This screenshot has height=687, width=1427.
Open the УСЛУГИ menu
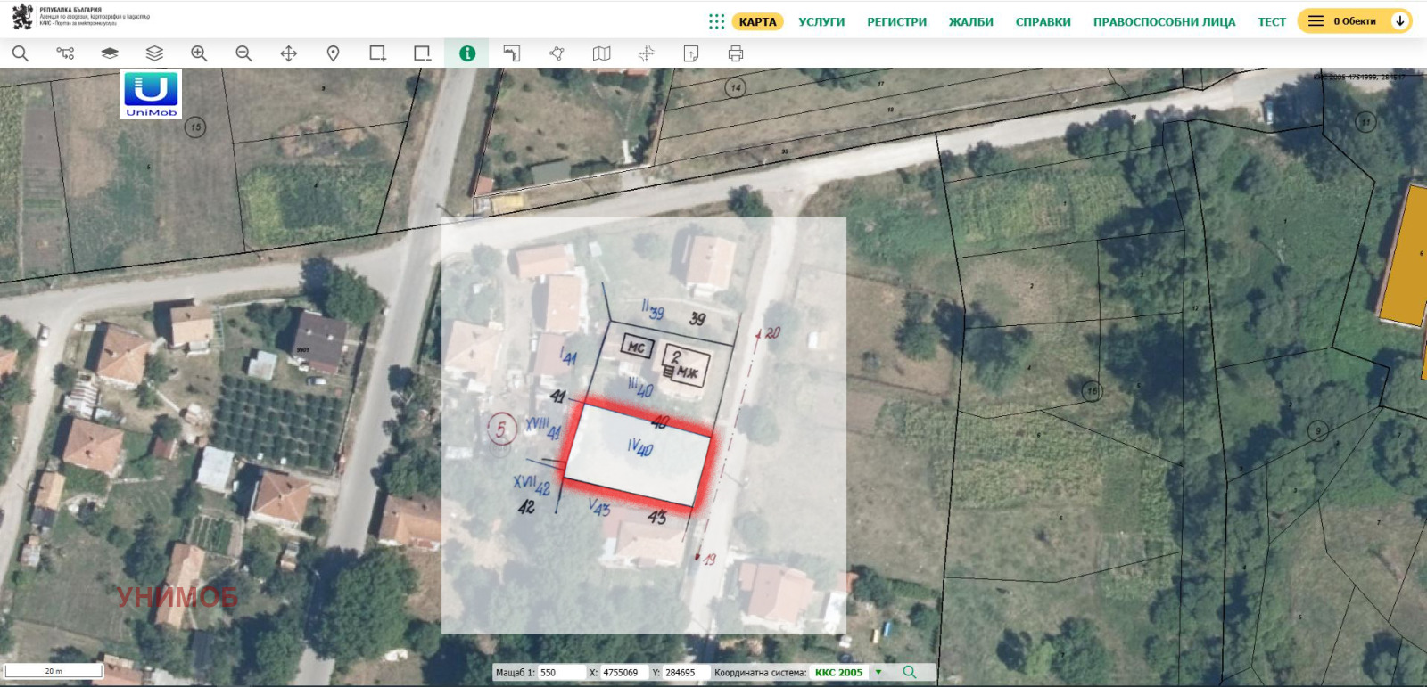pos(821,21)
